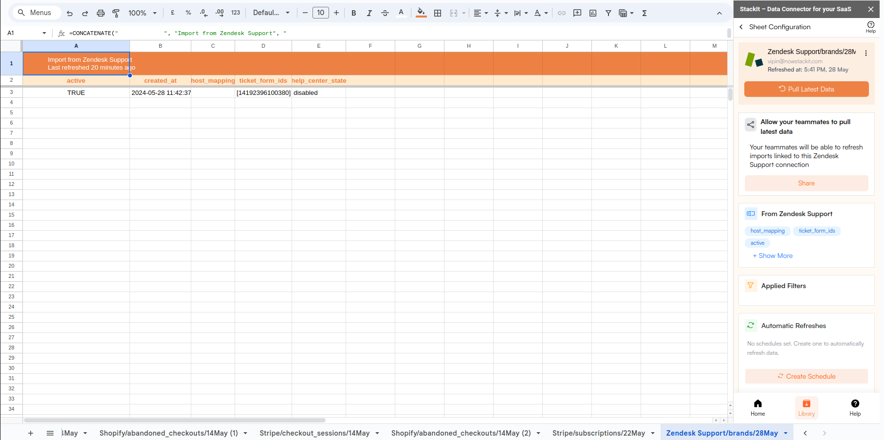884x440 pixels.
Task: Decrease the font size
Action: (x=305, y=13)
